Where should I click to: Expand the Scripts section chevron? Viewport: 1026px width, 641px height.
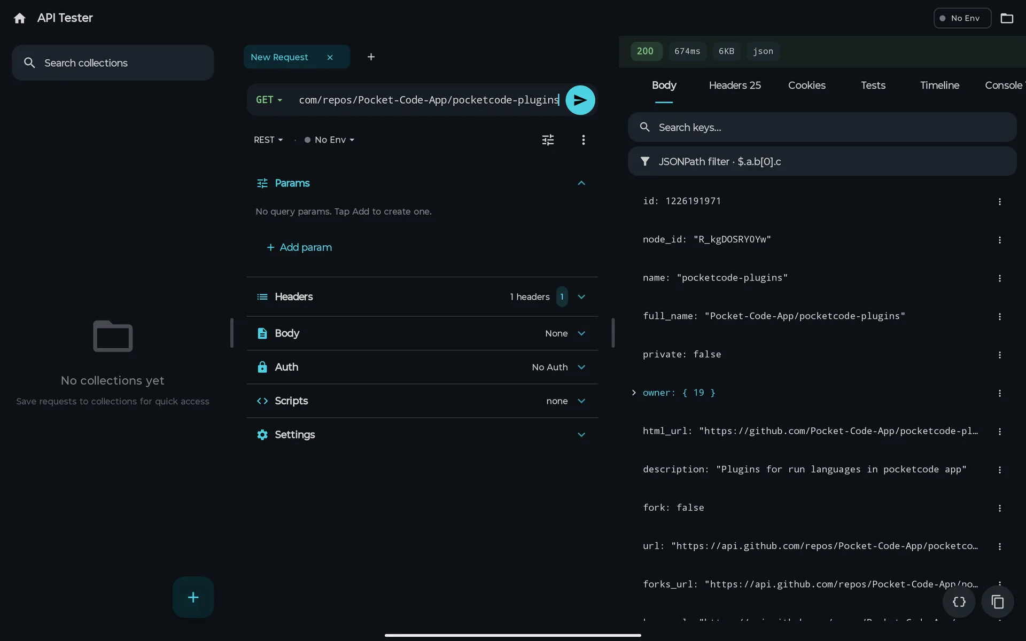coord(581,401)
